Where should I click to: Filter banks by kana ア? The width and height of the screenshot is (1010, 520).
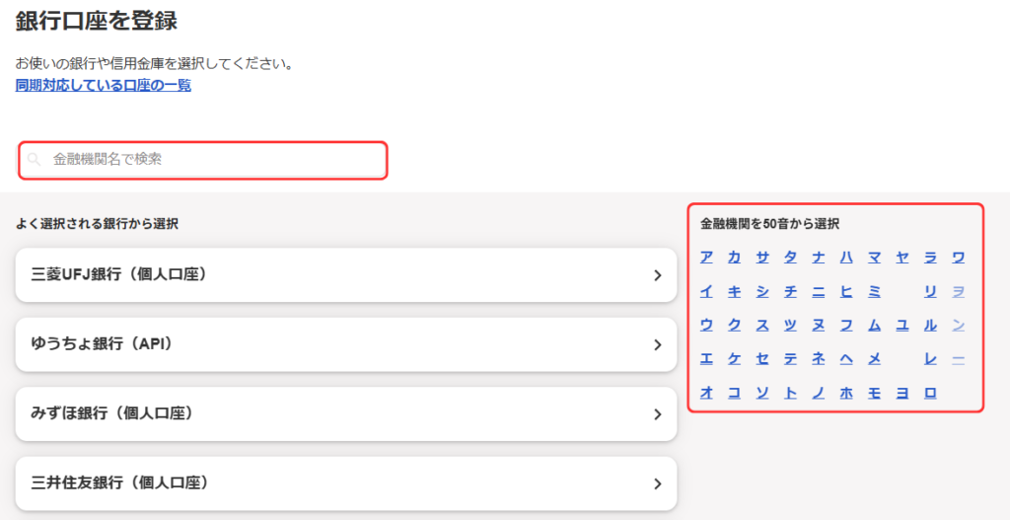(706, 258)
